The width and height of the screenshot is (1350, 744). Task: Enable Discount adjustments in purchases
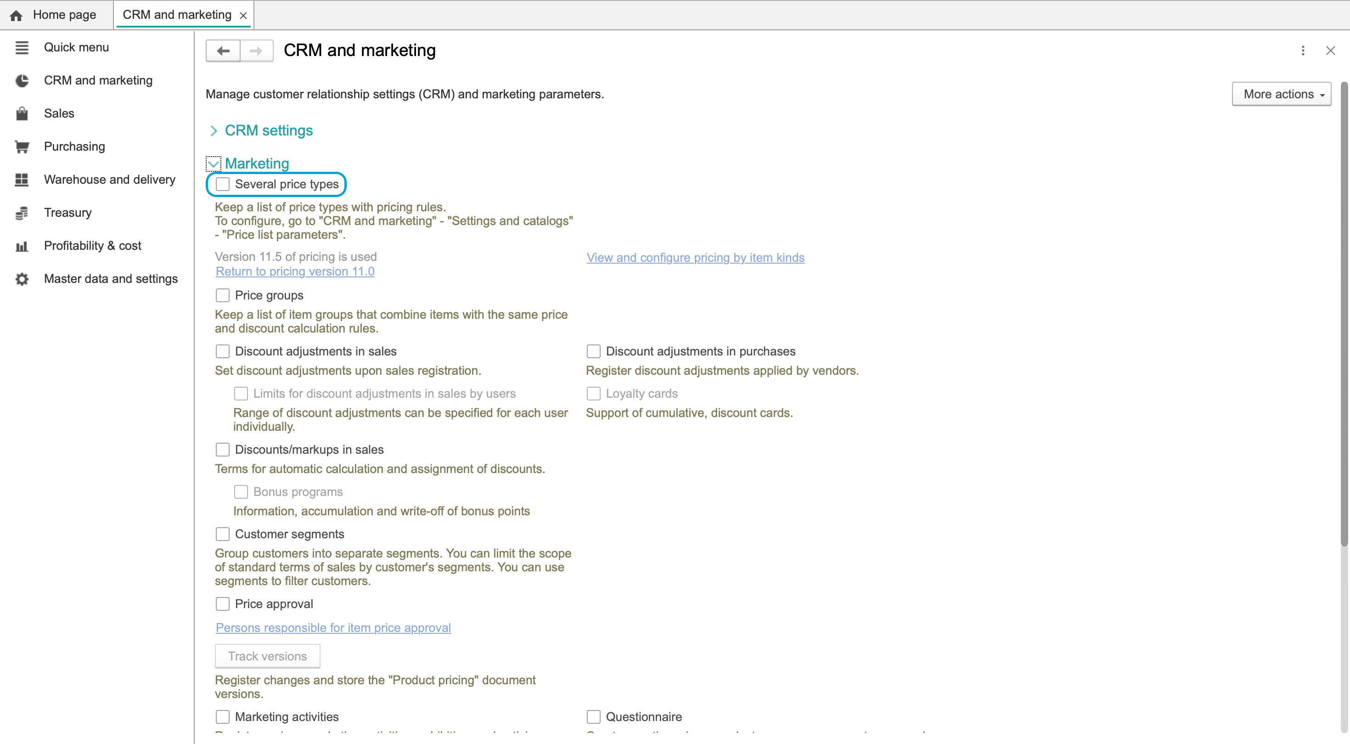593,351
